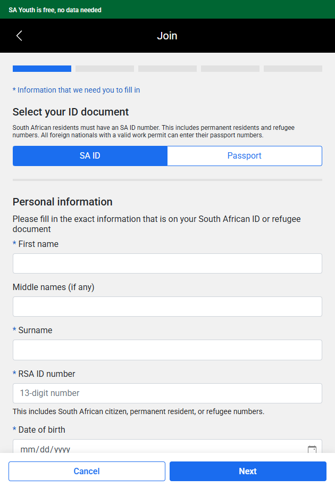Click the last progress step segment
Image resolution: width=335 pixels, height=487 pixels.
point(293,69)
